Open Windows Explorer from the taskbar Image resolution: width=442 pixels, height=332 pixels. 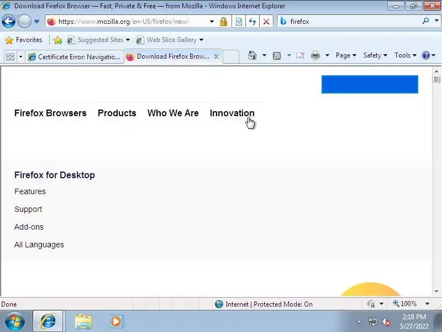(x=83, y=321)
